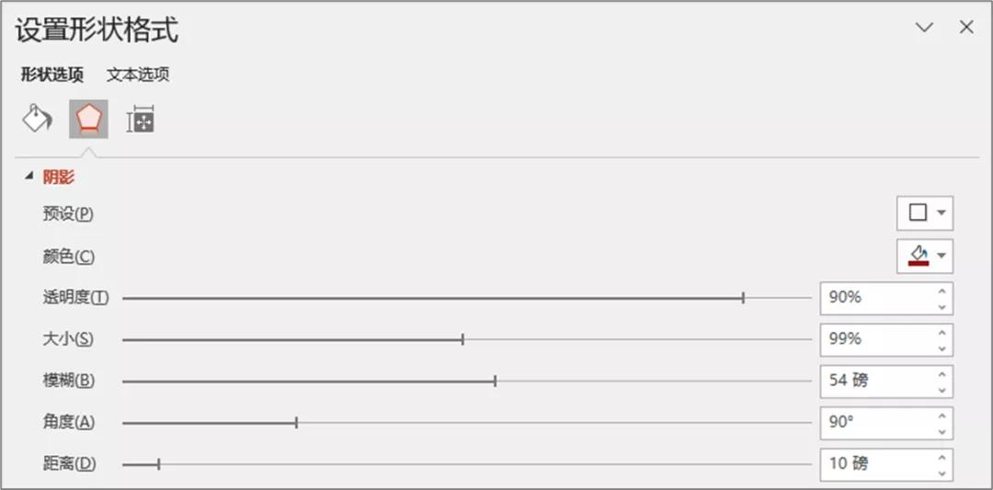Click the 角度 slider handle
This screenshot has height=490, width=993.
(x=296, y=423)
